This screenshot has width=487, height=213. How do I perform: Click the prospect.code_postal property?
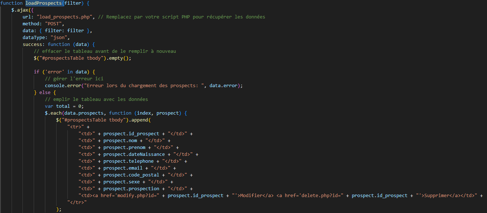click(x=131, y=175)
